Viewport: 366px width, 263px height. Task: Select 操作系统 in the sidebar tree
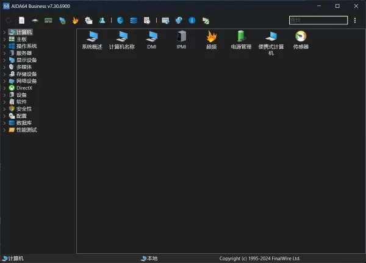26,46
